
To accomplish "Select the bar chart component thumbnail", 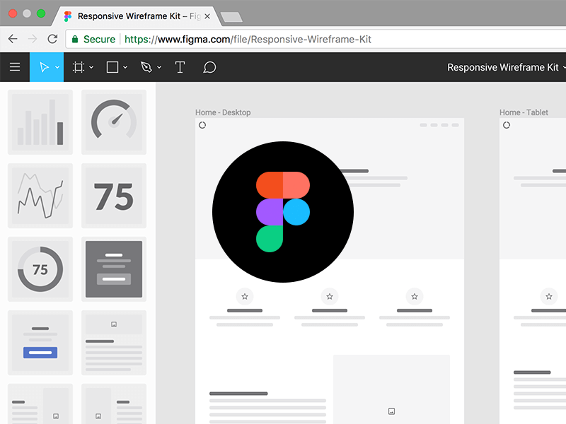I will coord(40,122).
